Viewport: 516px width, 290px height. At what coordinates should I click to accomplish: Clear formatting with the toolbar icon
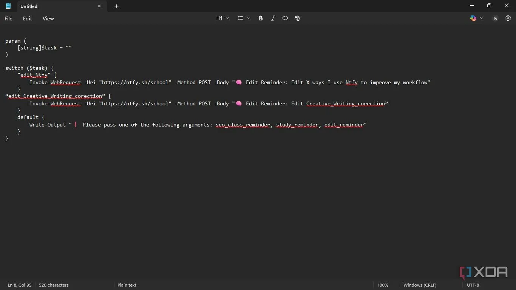click(x=297, y=18)
